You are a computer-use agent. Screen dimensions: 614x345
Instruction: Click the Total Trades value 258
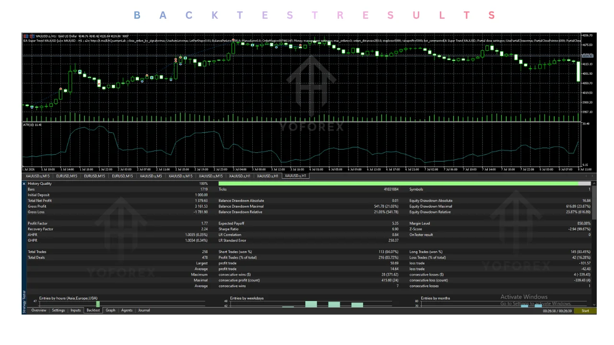coord(205,252)
